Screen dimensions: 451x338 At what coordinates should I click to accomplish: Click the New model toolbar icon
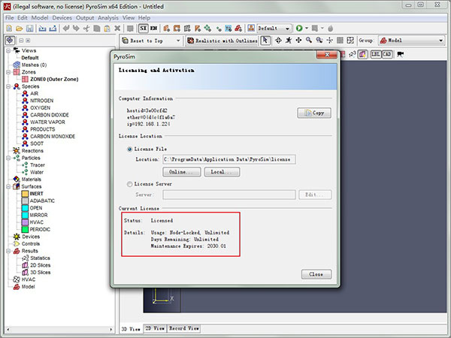(x=9, y=29)
